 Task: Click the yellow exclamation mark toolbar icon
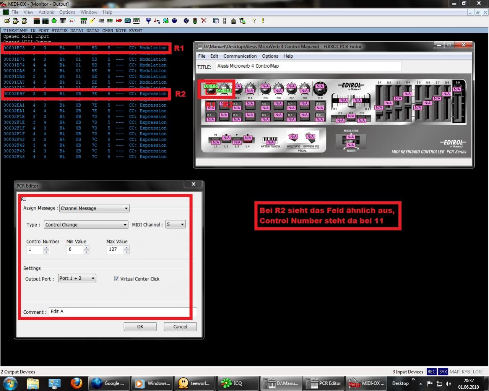tap(263, 21)
